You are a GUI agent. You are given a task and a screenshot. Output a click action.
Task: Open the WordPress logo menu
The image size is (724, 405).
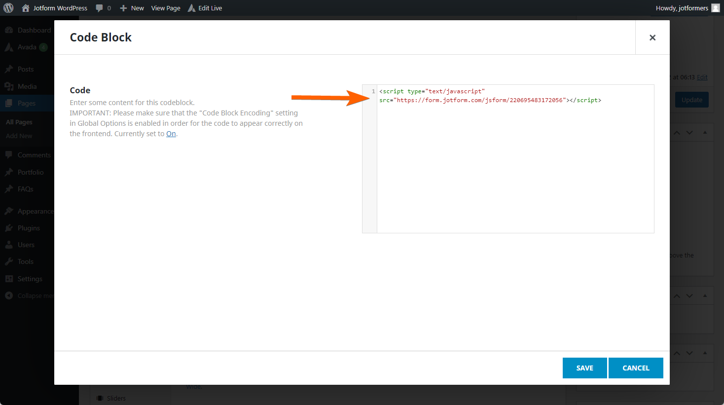(x=8, y=8)
